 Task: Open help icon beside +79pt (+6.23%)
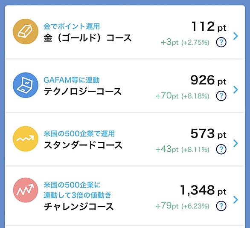pos(221,206)
